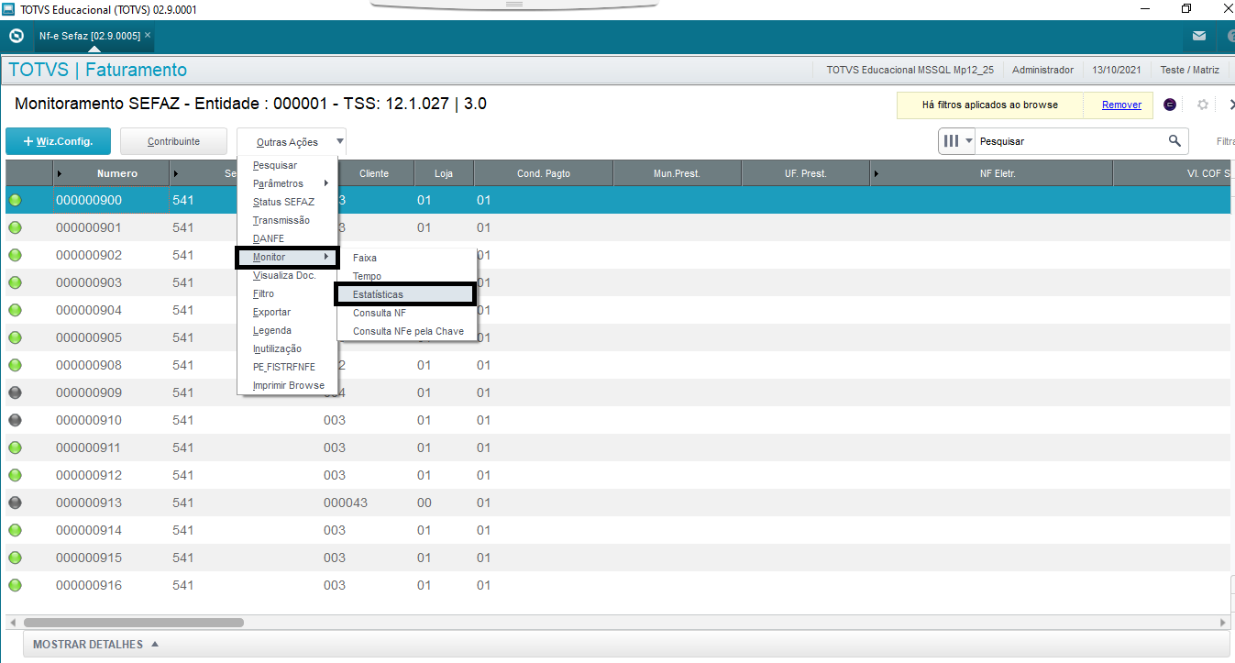Click the horizontal scrollbar thumb
The height and width of the screenshot is (663, 1235).
click(133, 623)
